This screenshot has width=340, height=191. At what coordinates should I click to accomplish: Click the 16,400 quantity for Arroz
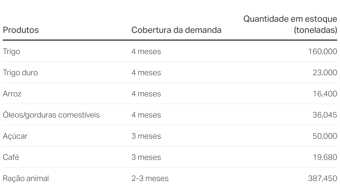click(325, 94)
